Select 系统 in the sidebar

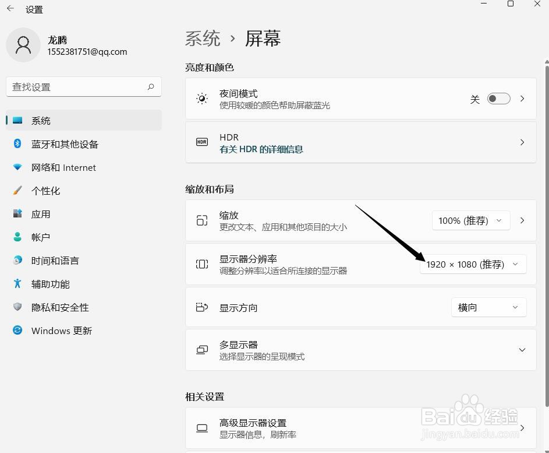pos(84,120)
